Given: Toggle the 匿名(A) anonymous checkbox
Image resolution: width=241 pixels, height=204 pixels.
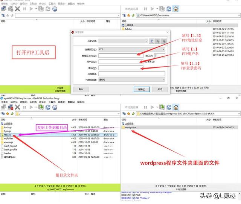Looking at the screenshot, I should tap(146, 62).
